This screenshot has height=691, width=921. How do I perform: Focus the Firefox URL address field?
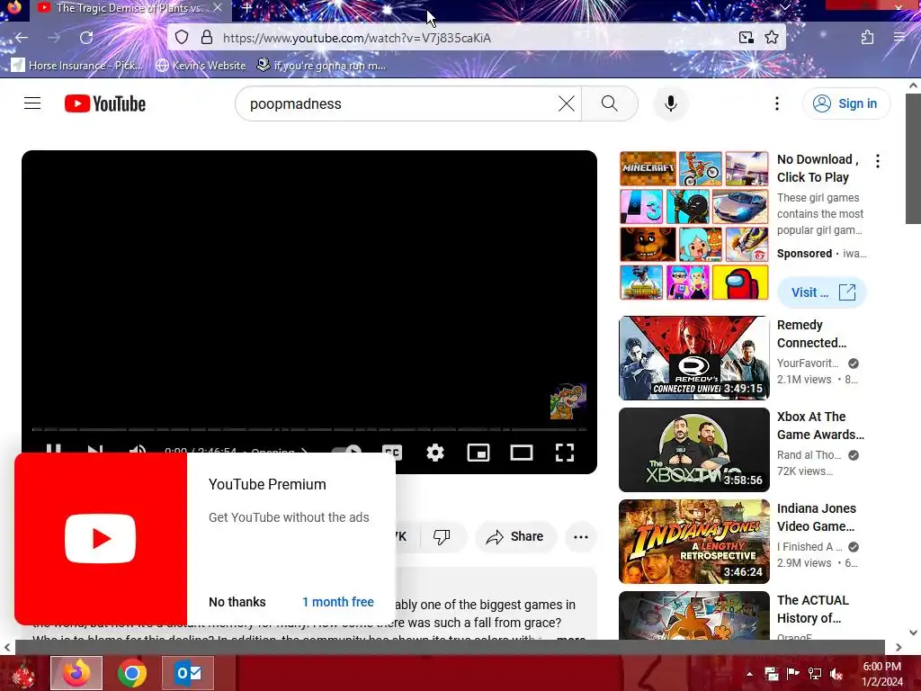[476, 38]
